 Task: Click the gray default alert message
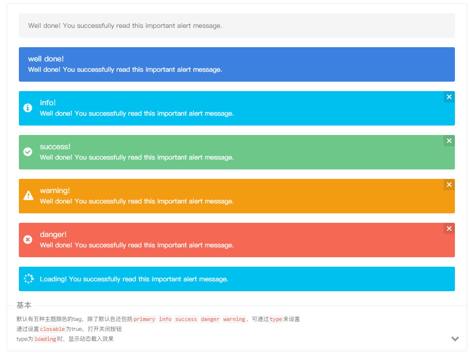[125, 25]
